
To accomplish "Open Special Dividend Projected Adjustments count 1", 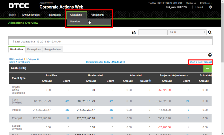I will tap(189, 127).
